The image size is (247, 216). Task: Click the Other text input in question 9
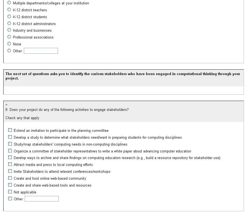pyautogui.click(x=42, y=199)
